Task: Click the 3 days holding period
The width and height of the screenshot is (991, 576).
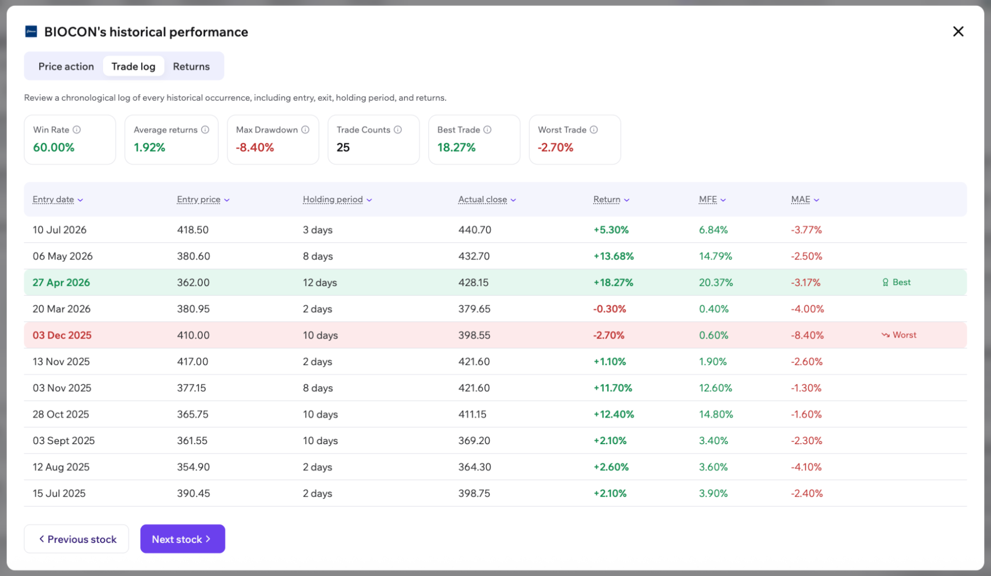Action: click(x=318, y=230)
